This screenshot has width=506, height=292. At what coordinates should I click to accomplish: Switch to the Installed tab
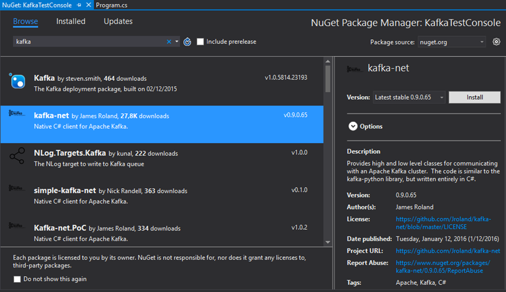pyautogui.click(x=70, y=21)
